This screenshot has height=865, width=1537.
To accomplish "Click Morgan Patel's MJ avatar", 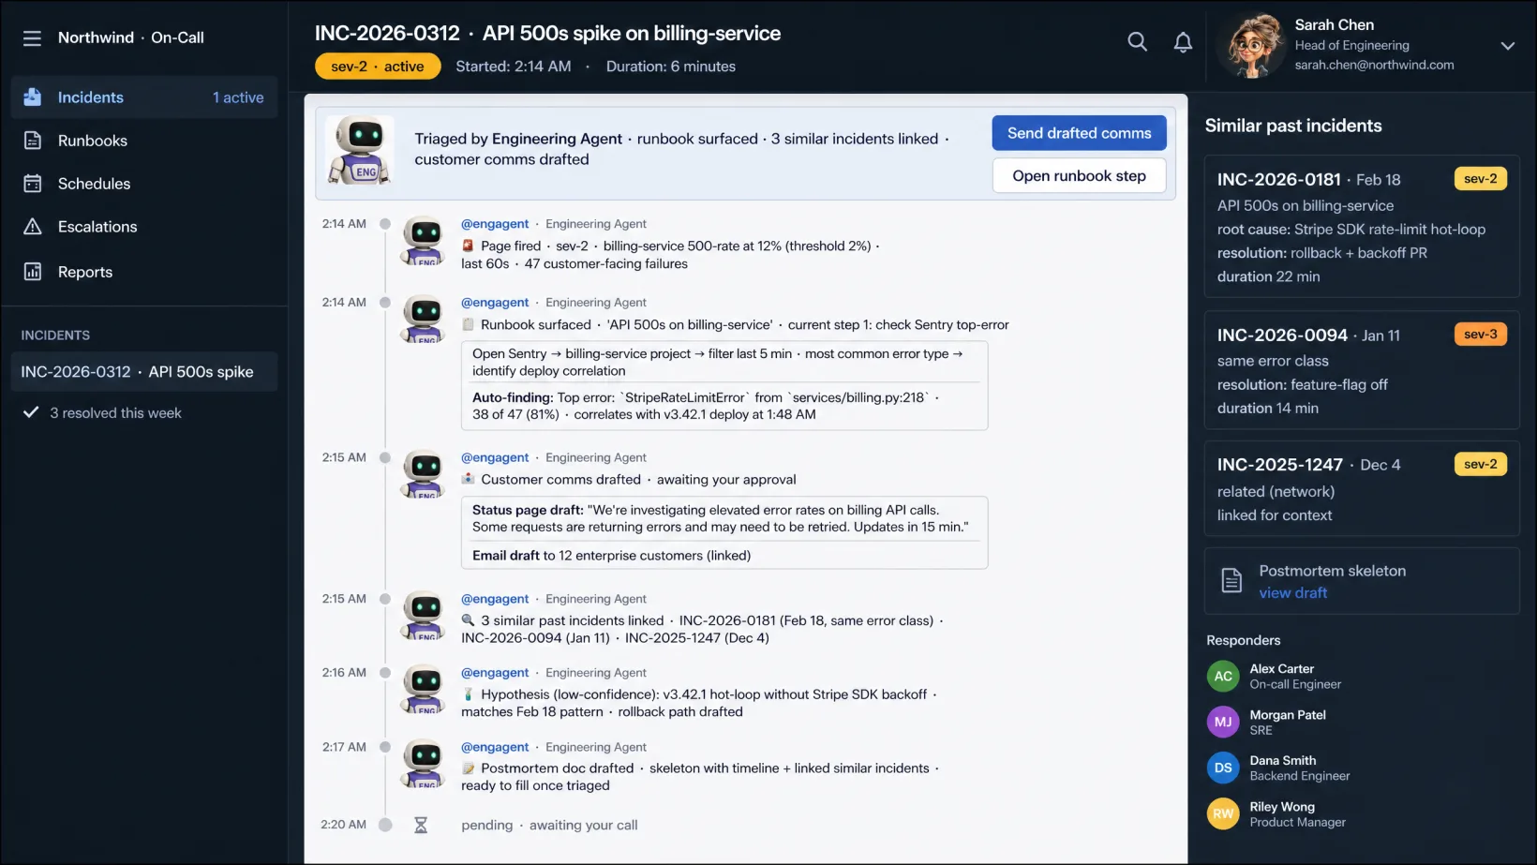I will (1223, 722).
